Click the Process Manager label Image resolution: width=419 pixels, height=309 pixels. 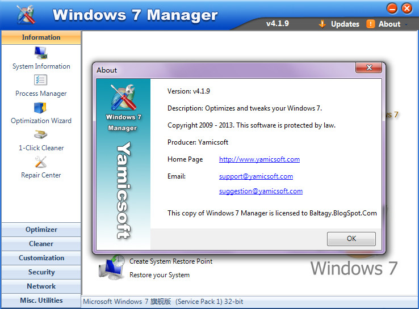(41, 94)
